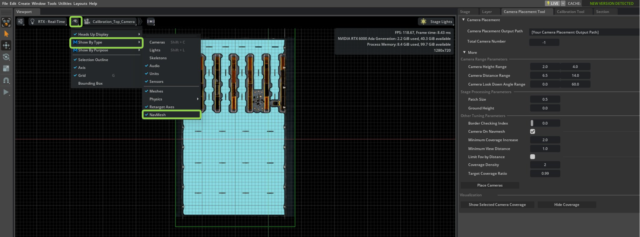Click Show Selected Camera Coverage button
Screen dimensions: 640x237
click(497, 205)
